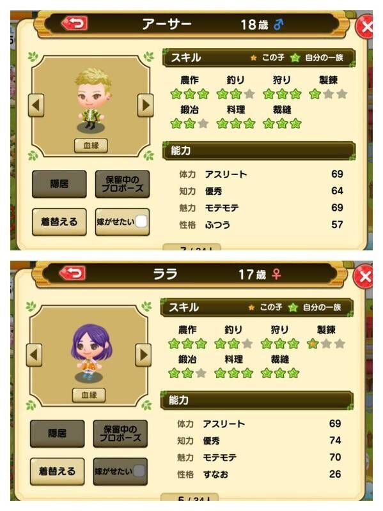Open 保留中のプロポーズ on ララ panel

(x=120, y=434)
